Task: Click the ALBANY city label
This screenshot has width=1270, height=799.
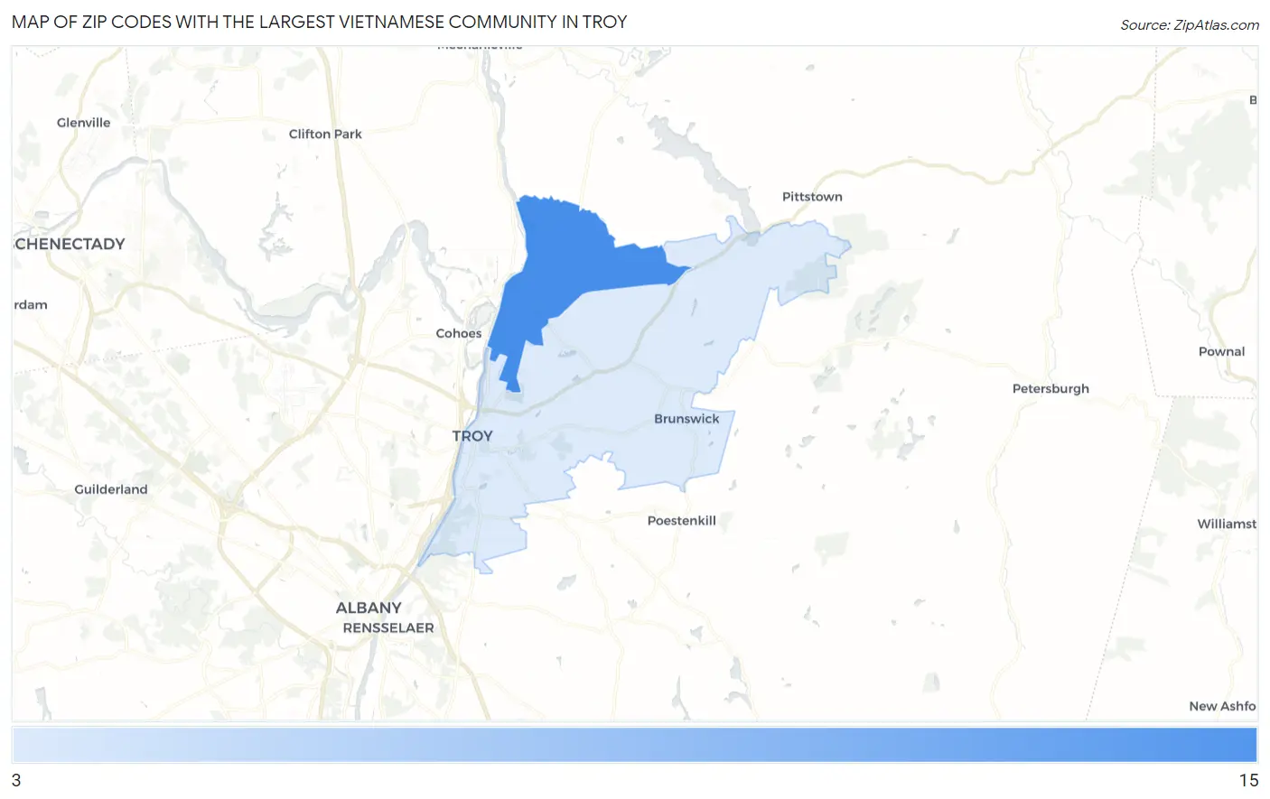Action: pyautogui.click(x=369, y=608)
